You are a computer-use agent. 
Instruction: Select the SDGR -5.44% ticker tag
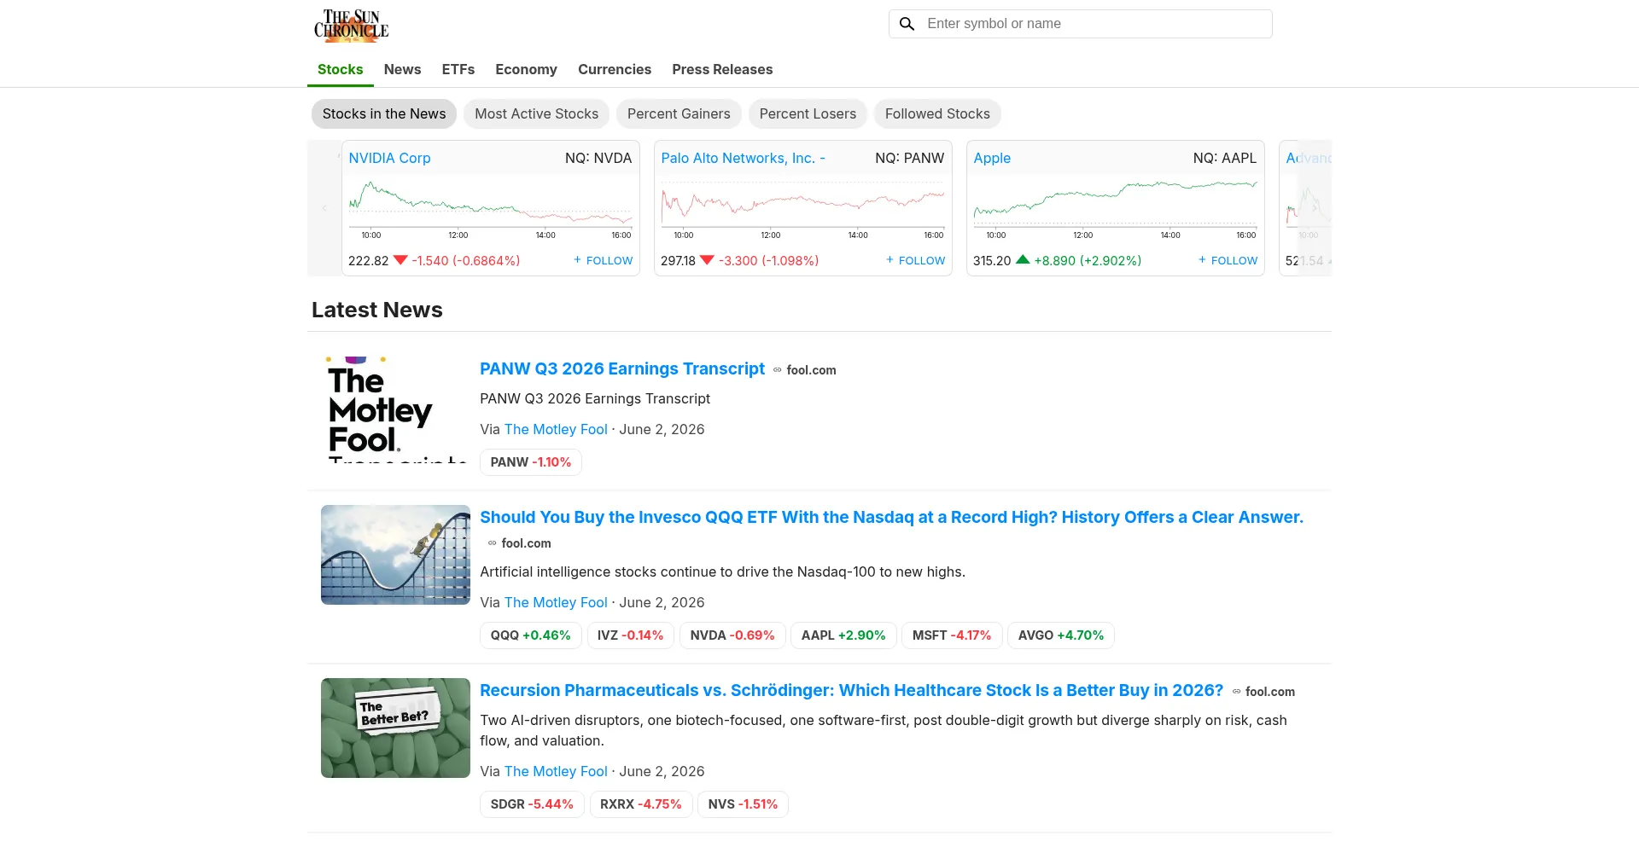pyautogui.click(x=532, y=804)
